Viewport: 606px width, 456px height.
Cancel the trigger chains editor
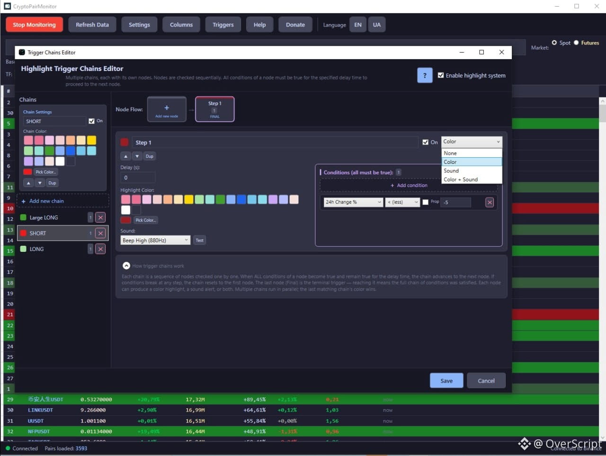(x=486, y=381)
